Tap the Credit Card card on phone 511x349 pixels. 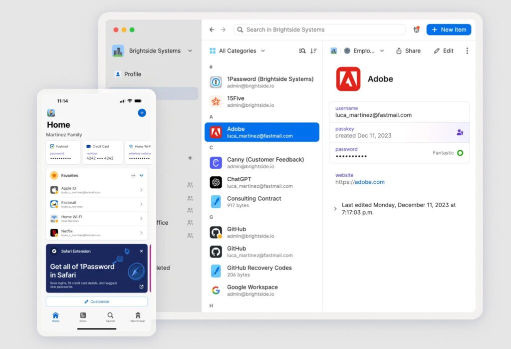click(102, 152)
